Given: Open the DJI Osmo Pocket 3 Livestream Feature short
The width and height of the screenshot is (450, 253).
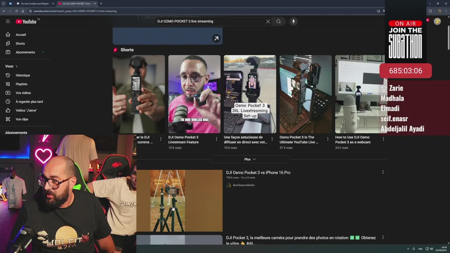Looking at the screenshot, I should click(x=194, y=94).
